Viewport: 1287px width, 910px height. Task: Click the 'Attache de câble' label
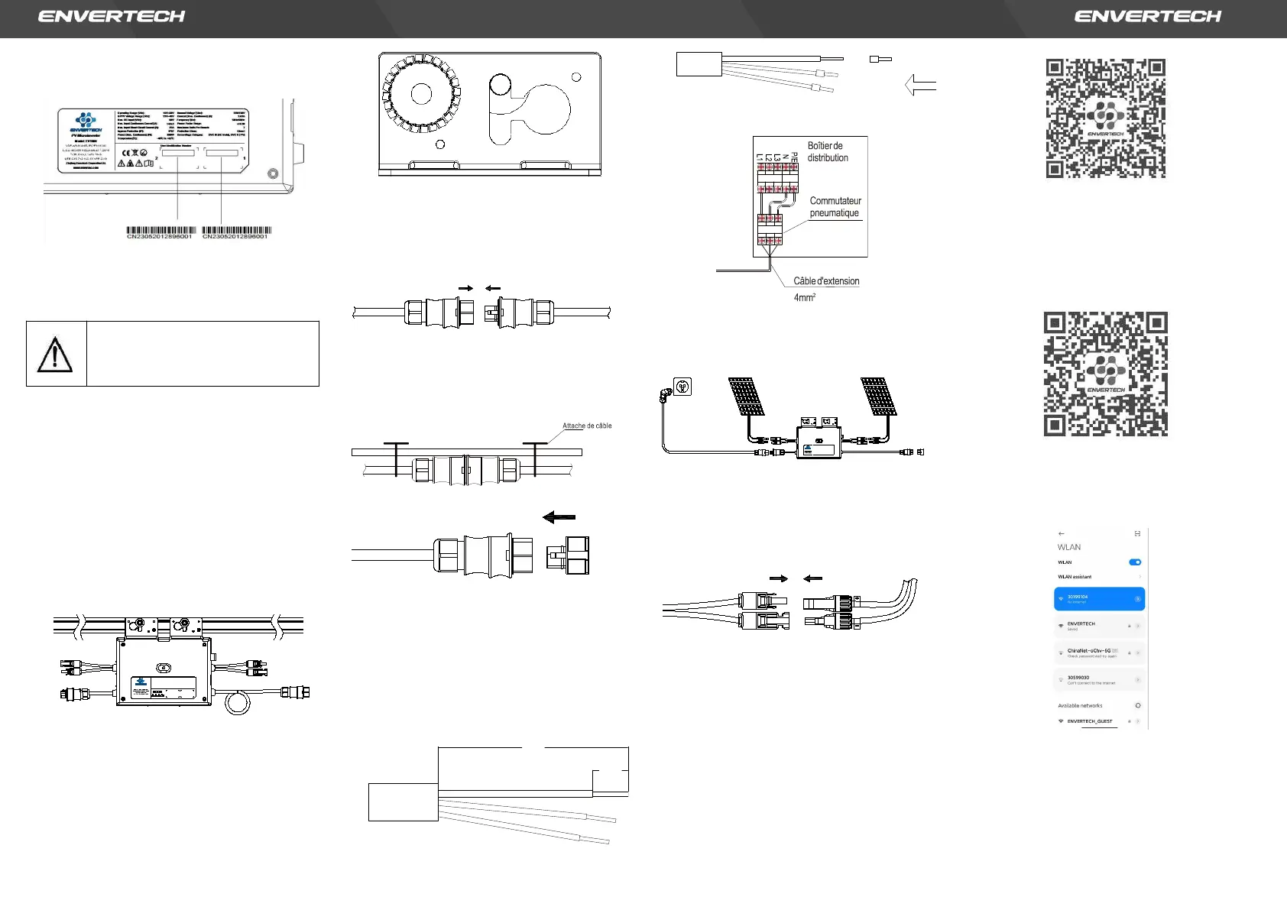tap(587, 426)
